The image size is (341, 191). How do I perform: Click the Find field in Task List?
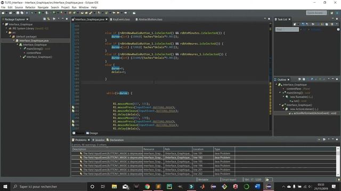tap(287, 29)
